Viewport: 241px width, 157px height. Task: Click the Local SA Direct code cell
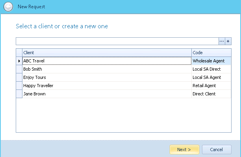coord(211,69)
